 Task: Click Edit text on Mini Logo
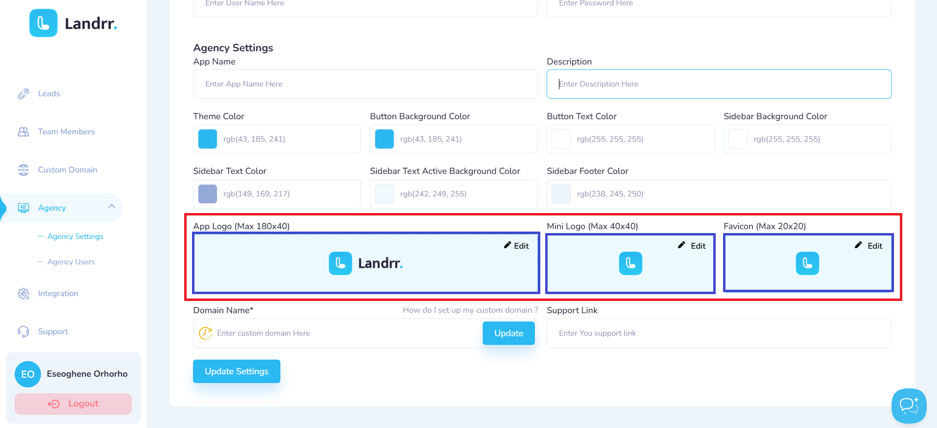tap(698, 246)
